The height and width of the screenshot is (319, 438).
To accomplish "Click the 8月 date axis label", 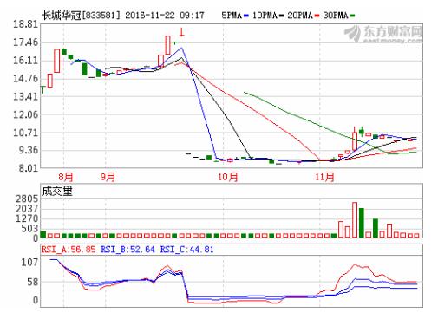I will pyautogui.click(x=66, y=177).
